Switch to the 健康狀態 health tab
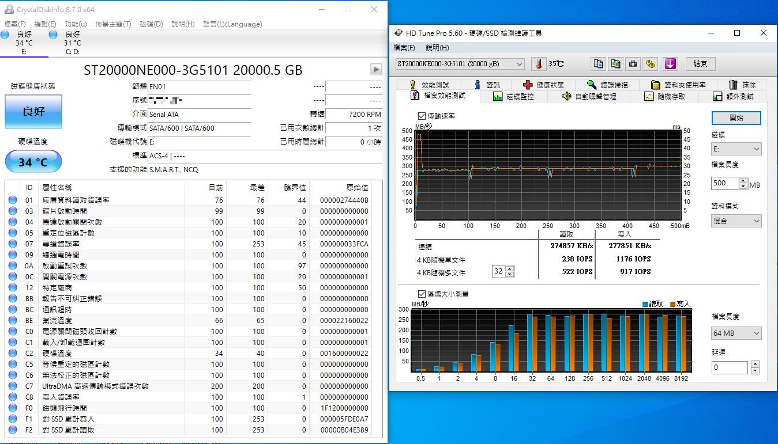This screenshot has width=778, height=444. 543,85
